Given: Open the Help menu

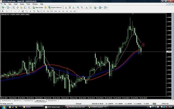Looking at the screenshot, I should (x=41, y=4).
